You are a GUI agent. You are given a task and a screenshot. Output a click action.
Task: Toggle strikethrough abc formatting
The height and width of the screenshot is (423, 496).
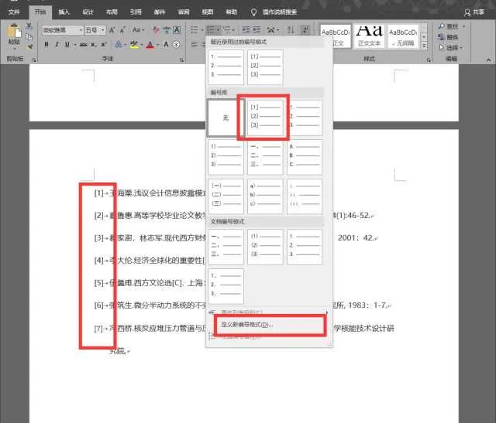(x=84, y=45)
